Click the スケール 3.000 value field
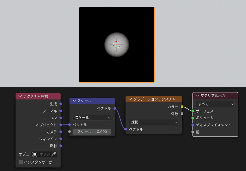 pyautogui.click(x=92, y=132)
